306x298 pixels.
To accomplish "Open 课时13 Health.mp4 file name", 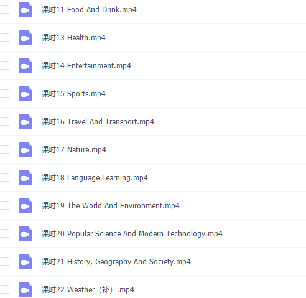I will (x=73, y=38).
